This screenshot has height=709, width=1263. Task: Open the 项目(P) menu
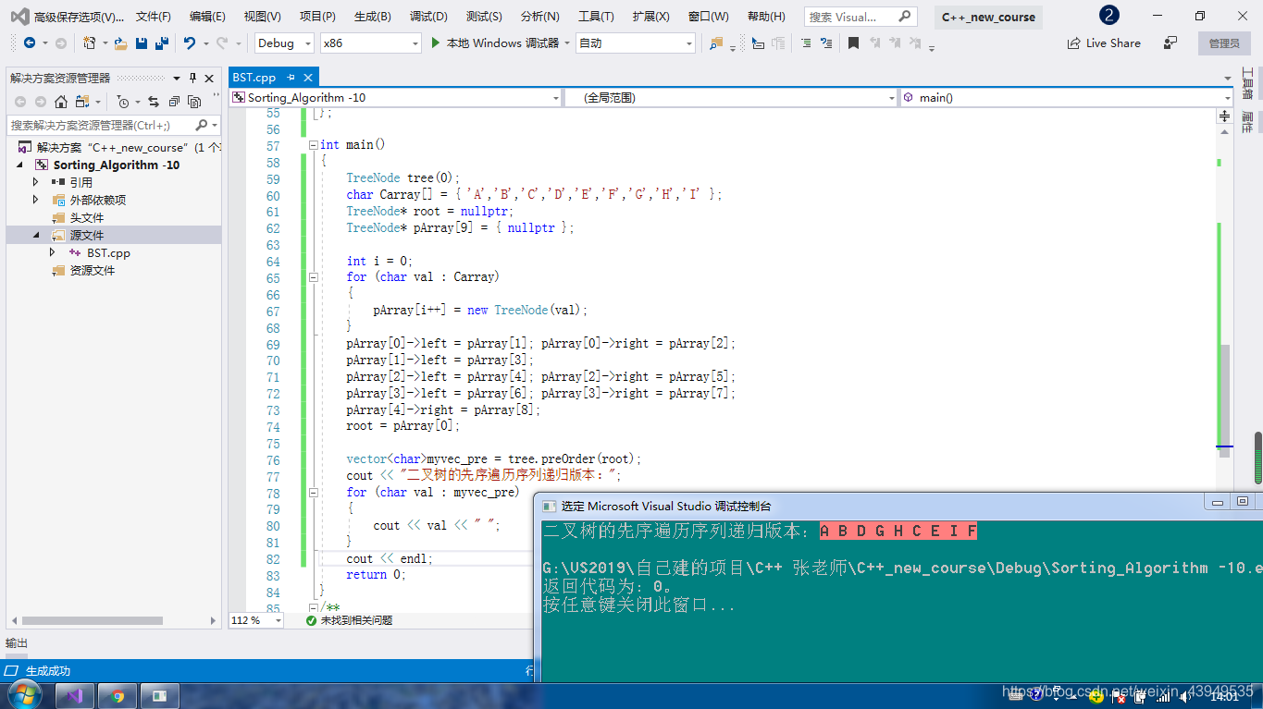317,17
